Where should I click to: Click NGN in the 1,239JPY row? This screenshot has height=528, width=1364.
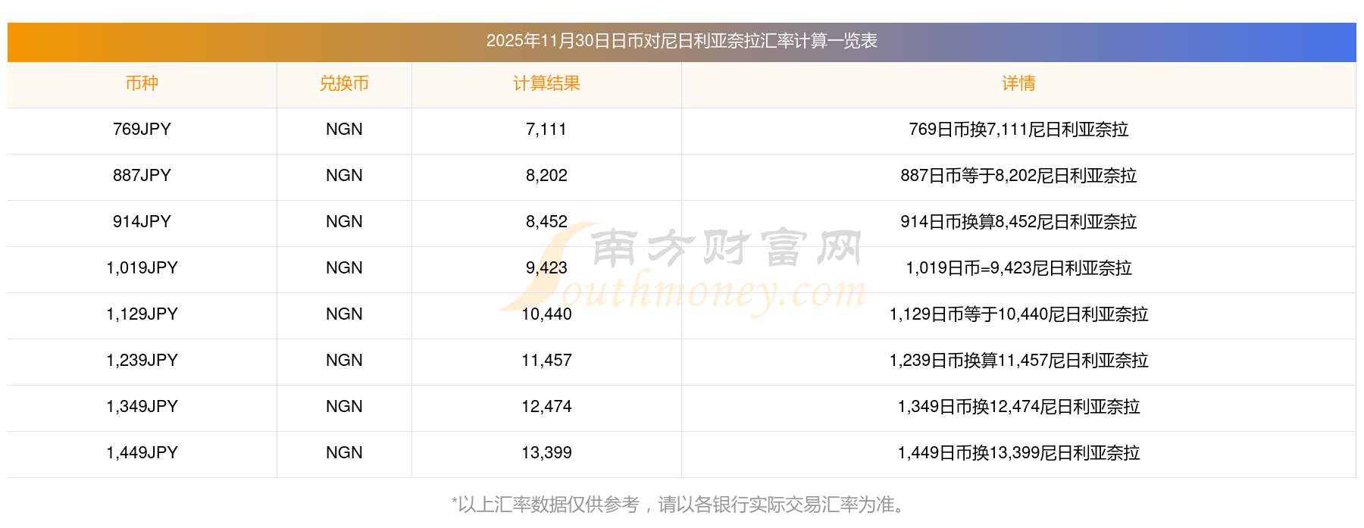coord(344,361)
